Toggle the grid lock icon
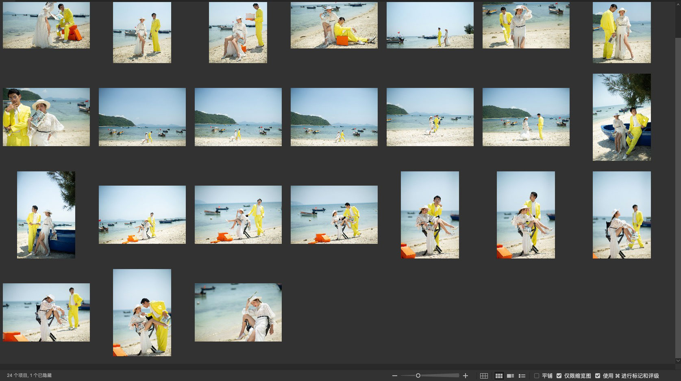This screenshot has height=381, width=681. [x=484, y=376]
